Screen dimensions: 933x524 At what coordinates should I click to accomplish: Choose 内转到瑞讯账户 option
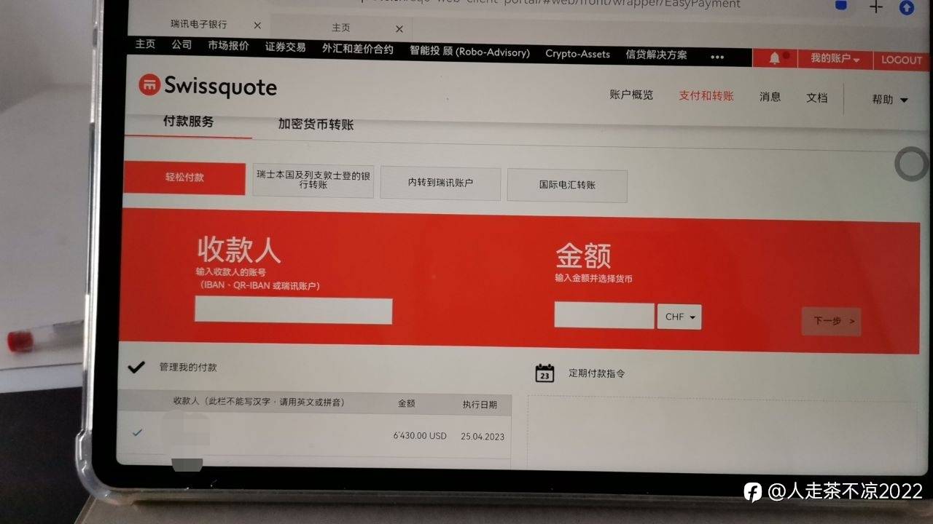click(x=440, y=183)
